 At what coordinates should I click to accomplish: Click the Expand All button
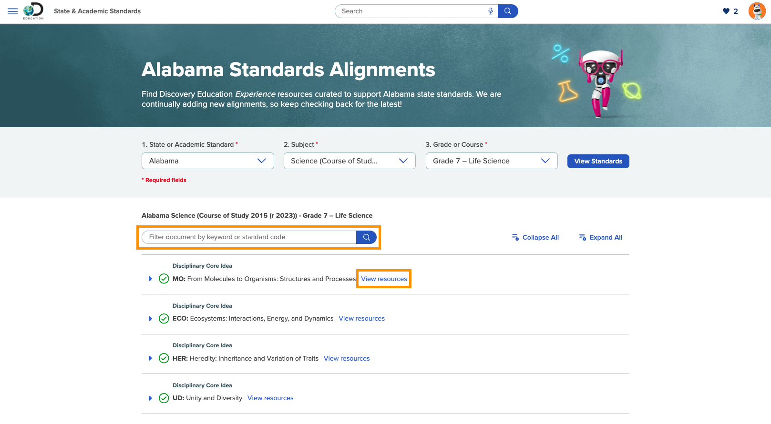point(600,237)
